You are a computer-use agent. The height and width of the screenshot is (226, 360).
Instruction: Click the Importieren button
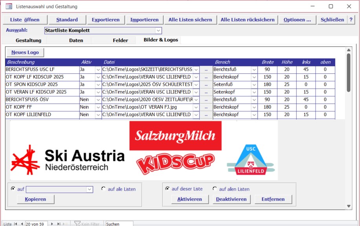pyautogui.click(x=144, y=20)
